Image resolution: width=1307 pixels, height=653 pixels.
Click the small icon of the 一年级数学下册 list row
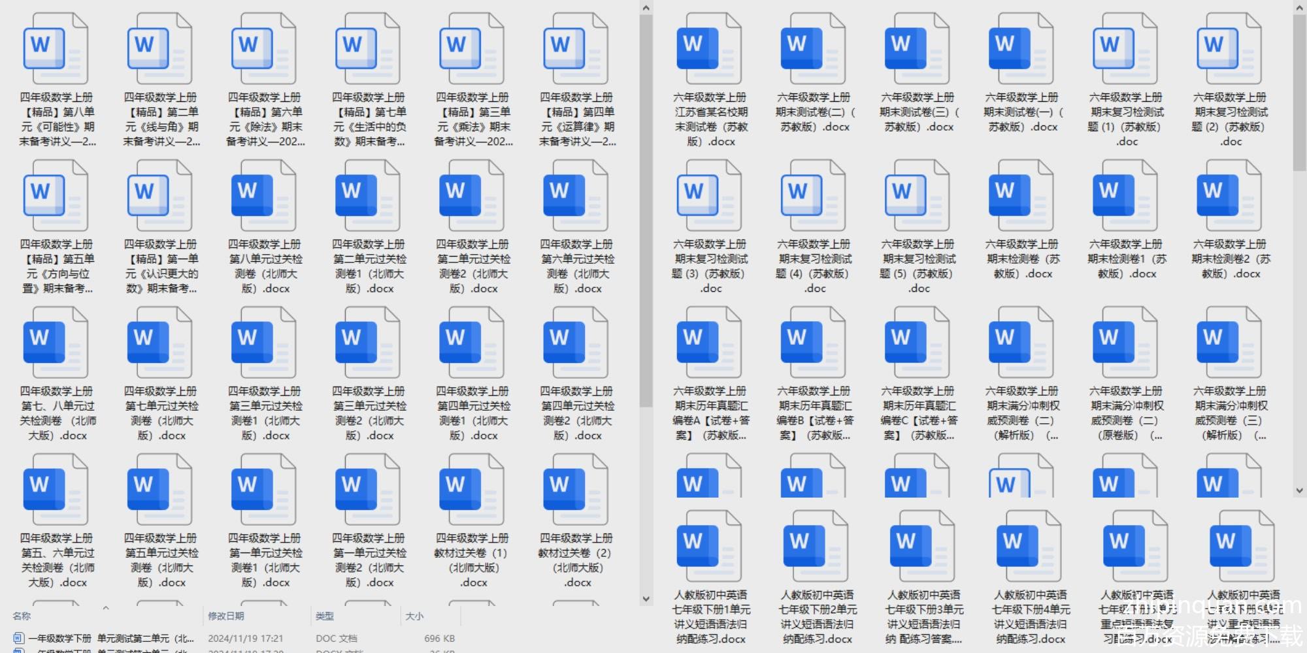tap(18, 638)
